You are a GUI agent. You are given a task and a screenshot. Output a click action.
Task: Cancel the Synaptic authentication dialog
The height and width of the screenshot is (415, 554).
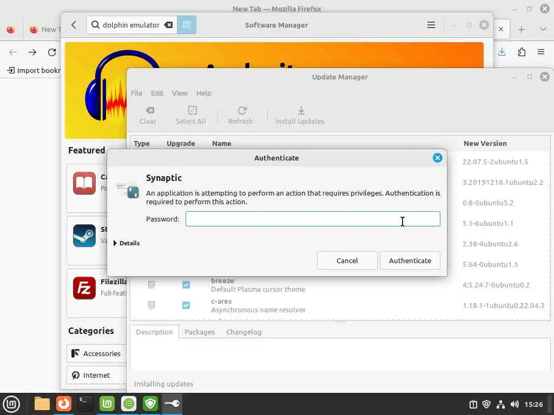[347, 260]
